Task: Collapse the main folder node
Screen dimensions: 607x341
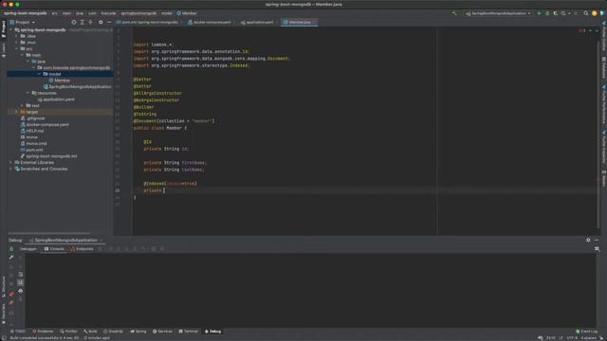Action: pyautogui.click(x=22, y=55)
